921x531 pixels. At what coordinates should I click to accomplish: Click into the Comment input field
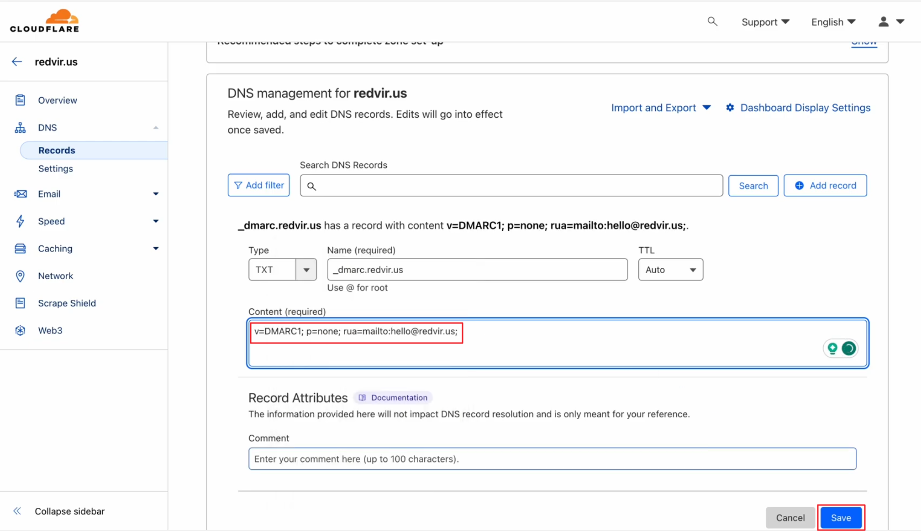point(552,458)
